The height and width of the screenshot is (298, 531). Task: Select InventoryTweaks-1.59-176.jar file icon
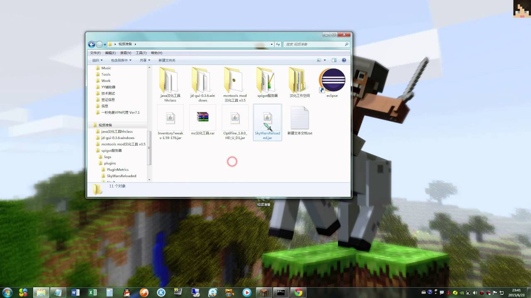(171, 118)
